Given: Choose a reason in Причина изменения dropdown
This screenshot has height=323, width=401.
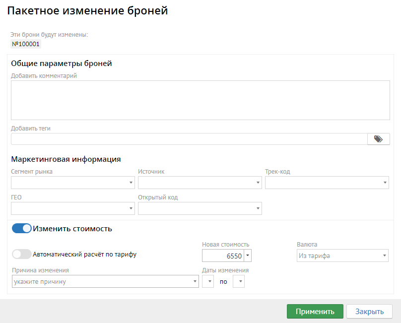Looking at the screenshot, I should coord(105,281).
